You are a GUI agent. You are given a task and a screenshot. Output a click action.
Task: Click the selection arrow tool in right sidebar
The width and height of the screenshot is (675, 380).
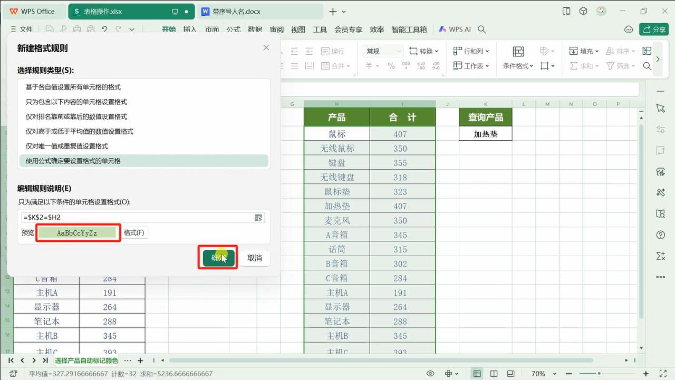coord(660,108)
